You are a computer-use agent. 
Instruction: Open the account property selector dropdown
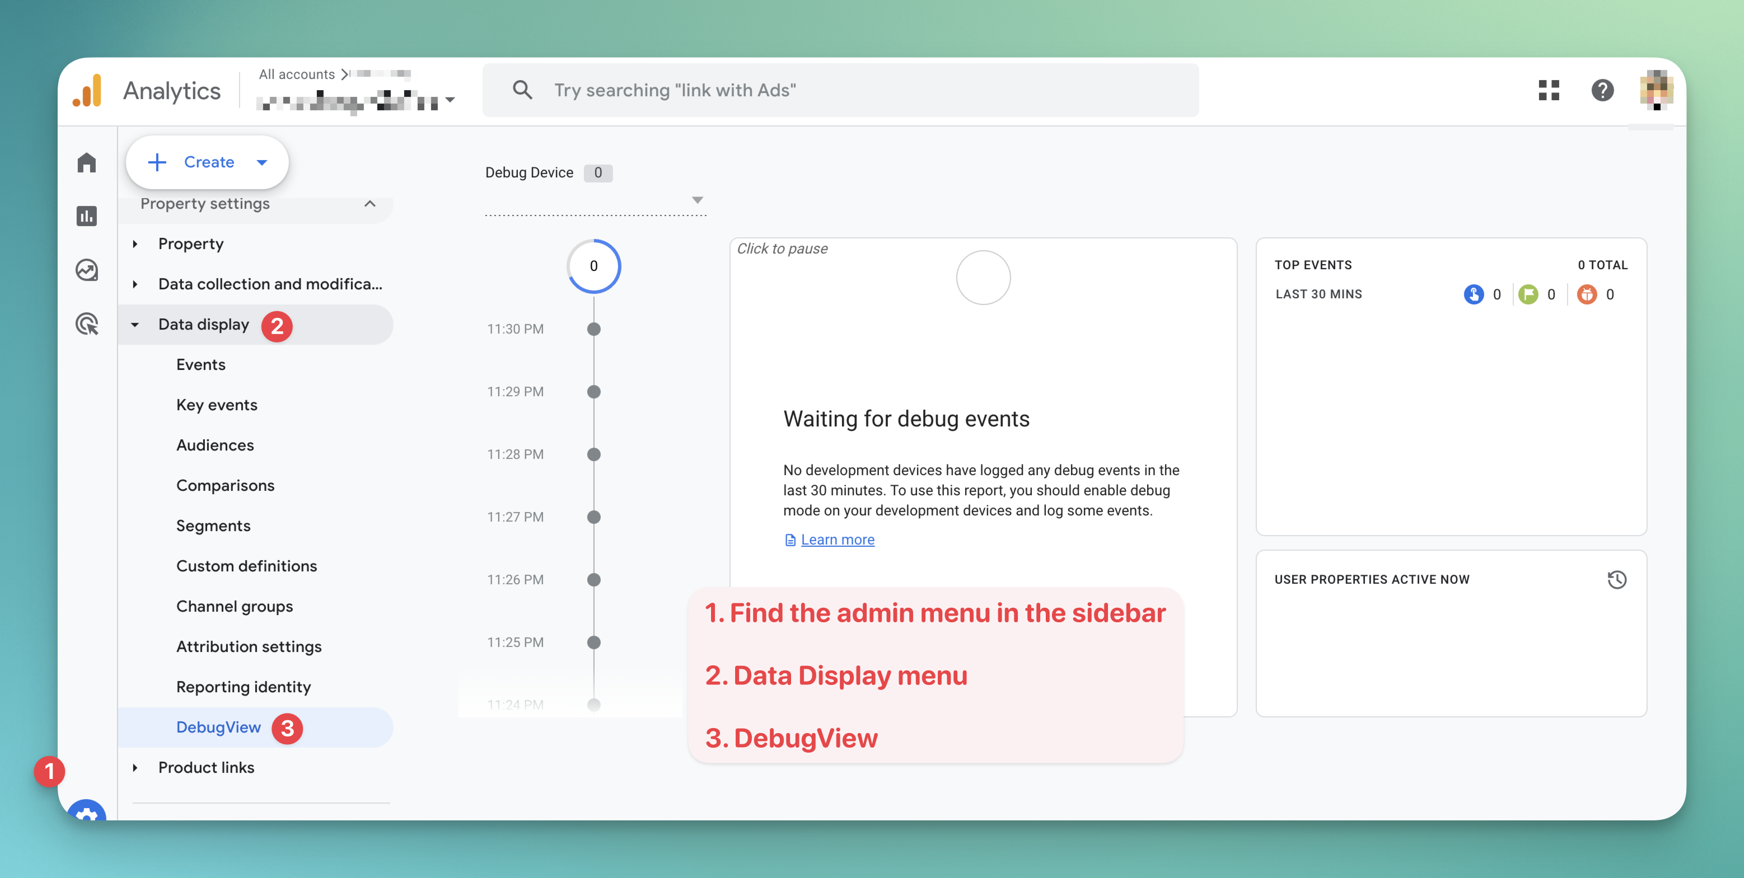click(x=450, y=100)
